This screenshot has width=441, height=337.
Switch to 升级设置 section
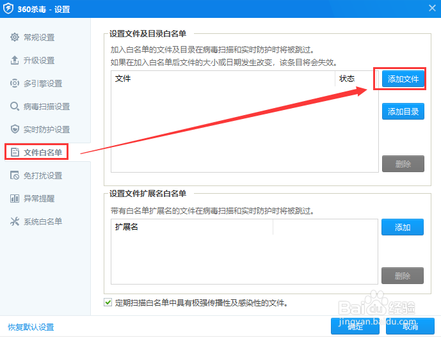click(x=39, y=60)
